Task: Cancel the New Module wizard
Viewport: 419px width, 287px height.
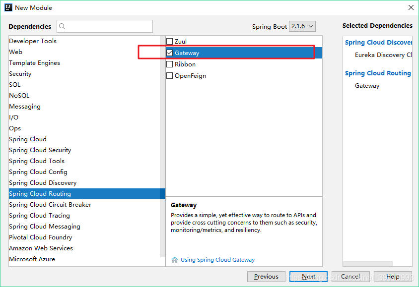Action: point(350,277)
